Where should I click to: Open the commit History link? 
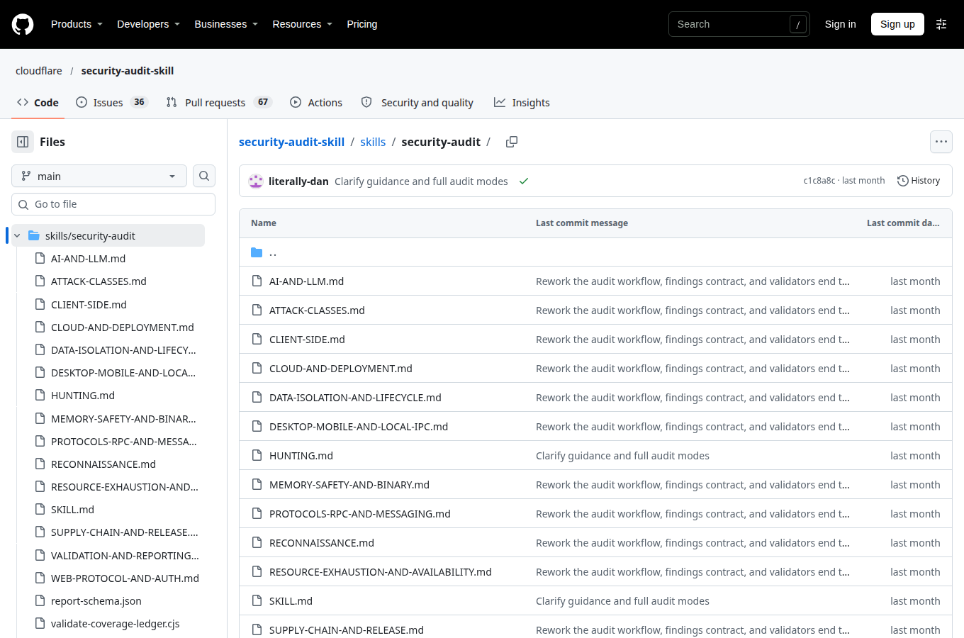pos(919,181)
